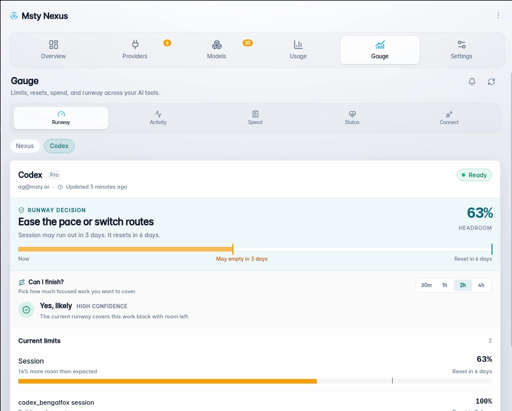
Task: Click the refresh icon in Gauge header
Action: click(x=491, y=82)
